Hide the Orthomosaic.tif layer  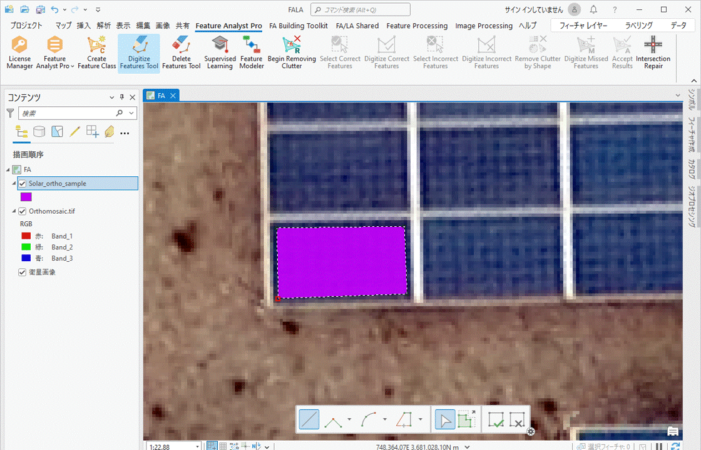click(23, 212)
